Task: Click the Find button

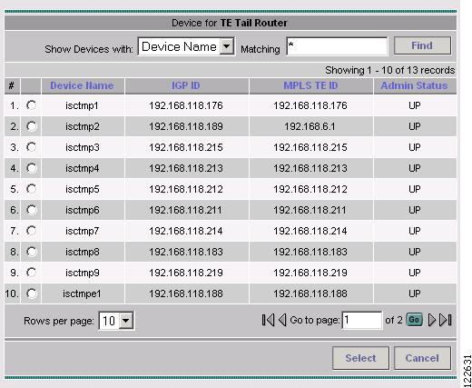Action: [422, 45]
